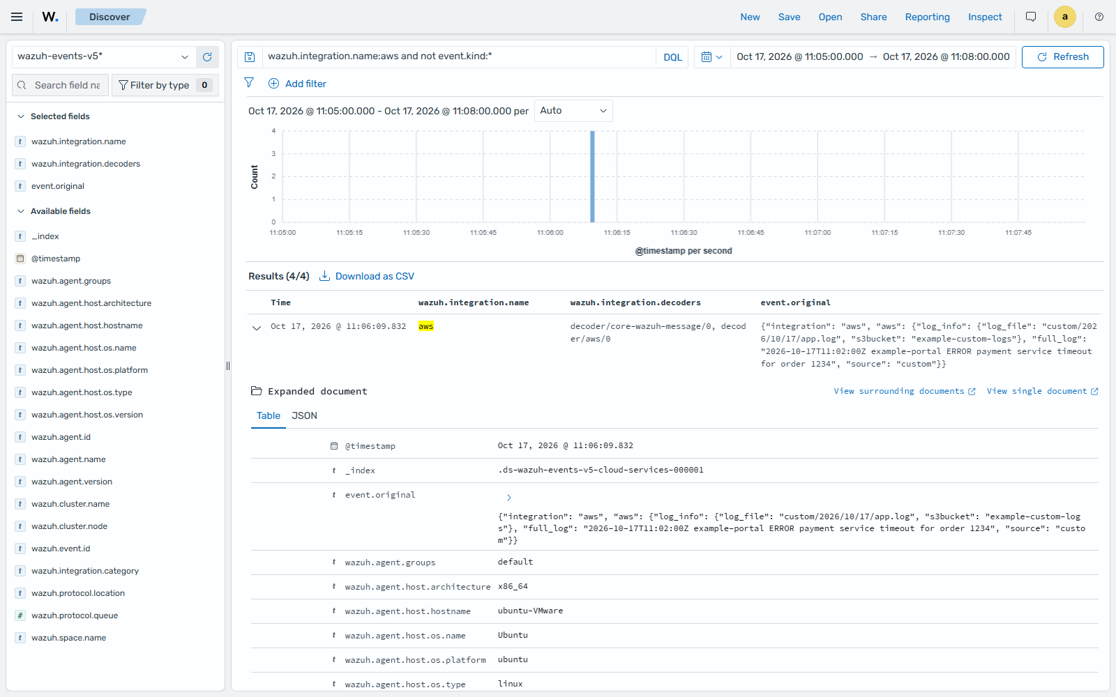Click the Wazuh logo home icon
Screen dimensions: 1116x697
50,17
